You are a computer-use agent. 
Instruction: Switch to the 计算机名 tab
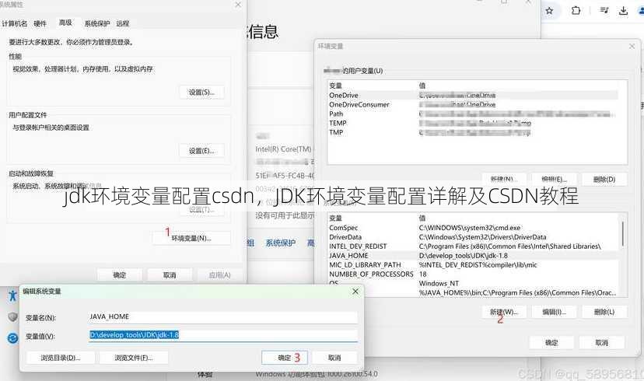click(14, 23)
